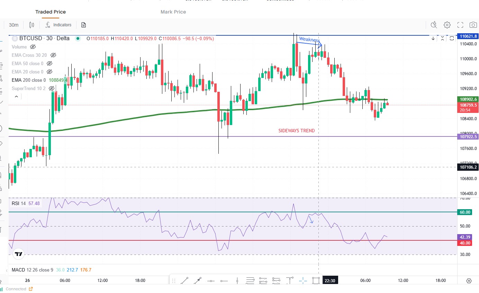Select the rectangle shape drawing tool

click(x=316, y=281)
